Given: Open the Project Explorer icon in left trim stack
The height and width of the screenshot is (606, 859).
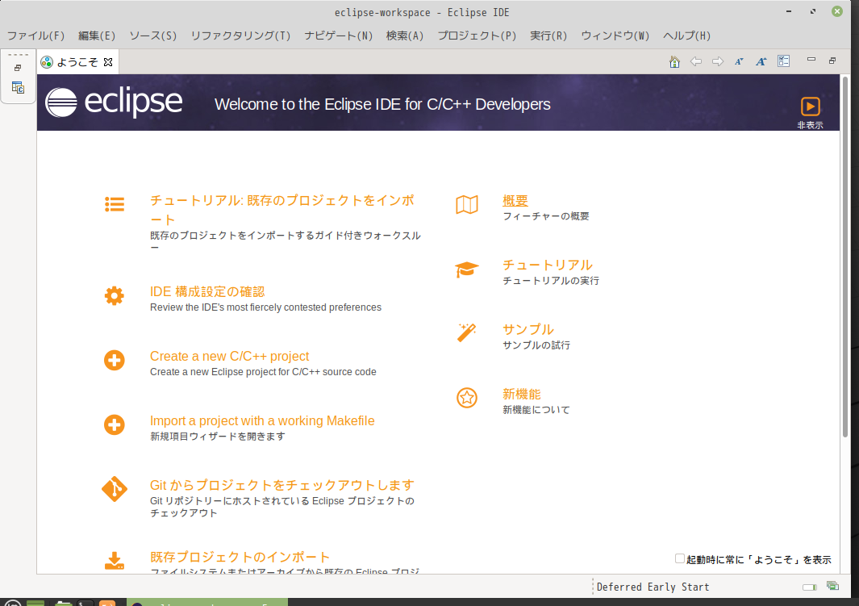Looking at the screenshot, I should click(18, 88).
